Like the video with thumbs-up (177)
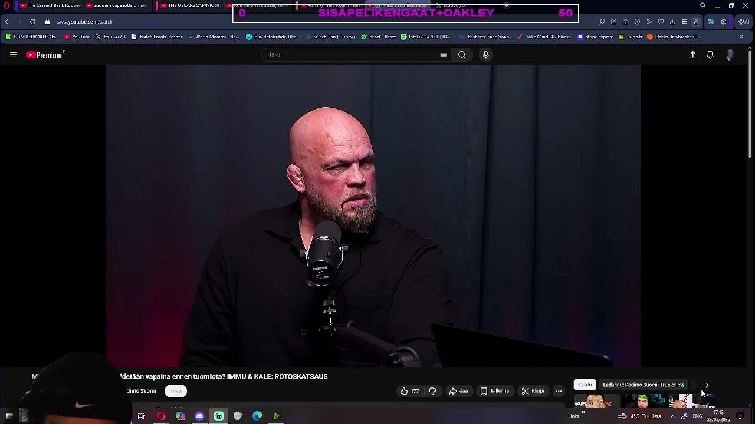Screen dimensions: 755x424 coord(410,391)
